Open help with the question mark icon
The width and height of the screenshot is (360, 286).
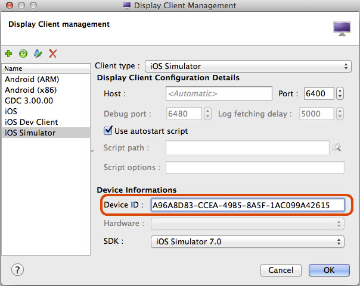pos(17,269)
